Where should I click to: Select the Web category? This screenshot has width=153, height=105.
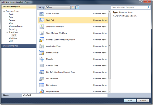[11, 23]
